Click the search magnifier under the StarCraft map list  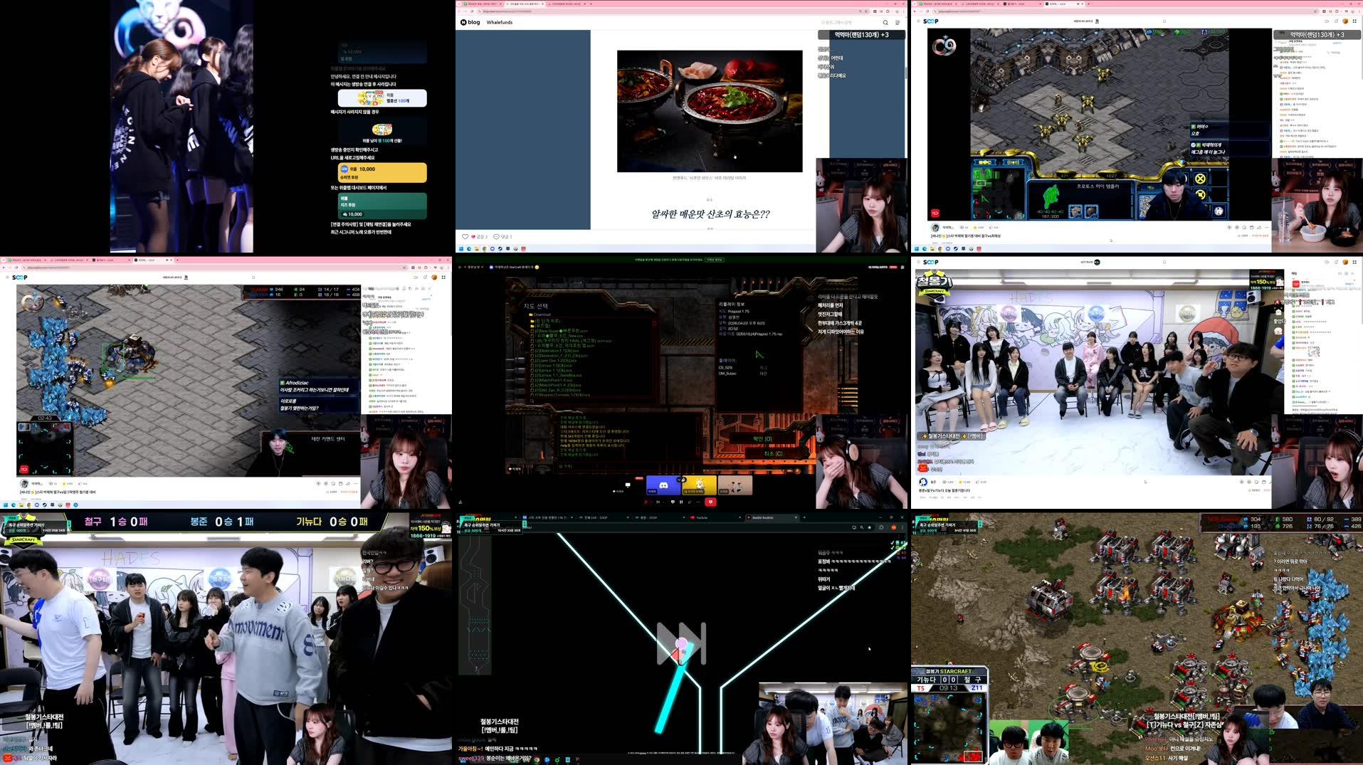point(532,401)
